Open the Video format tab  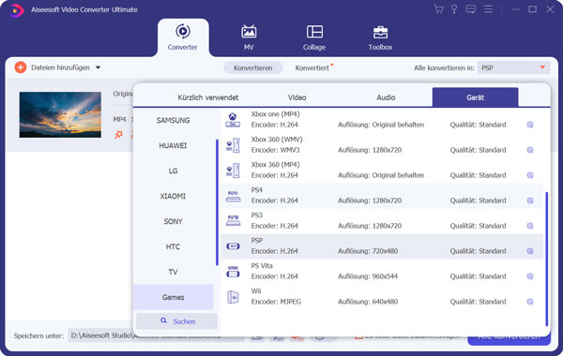[x=297, y=97]
